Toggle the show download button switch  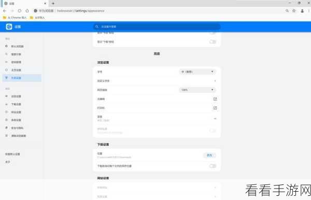point(213,41)
